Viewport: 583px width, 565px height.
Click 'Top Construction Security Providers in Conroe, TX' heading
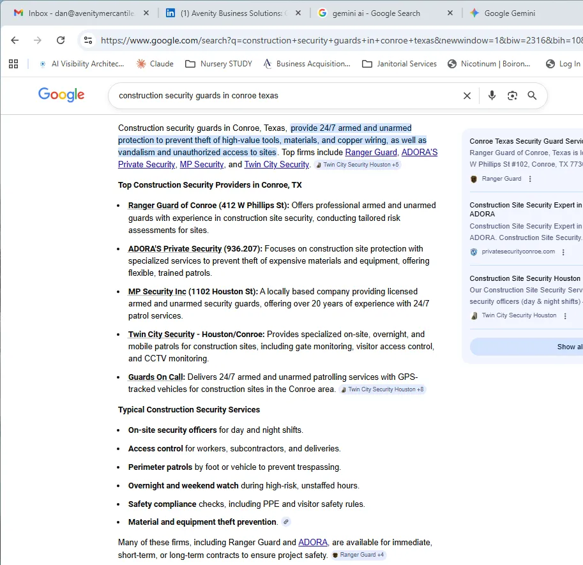click(x=209, y=185)
